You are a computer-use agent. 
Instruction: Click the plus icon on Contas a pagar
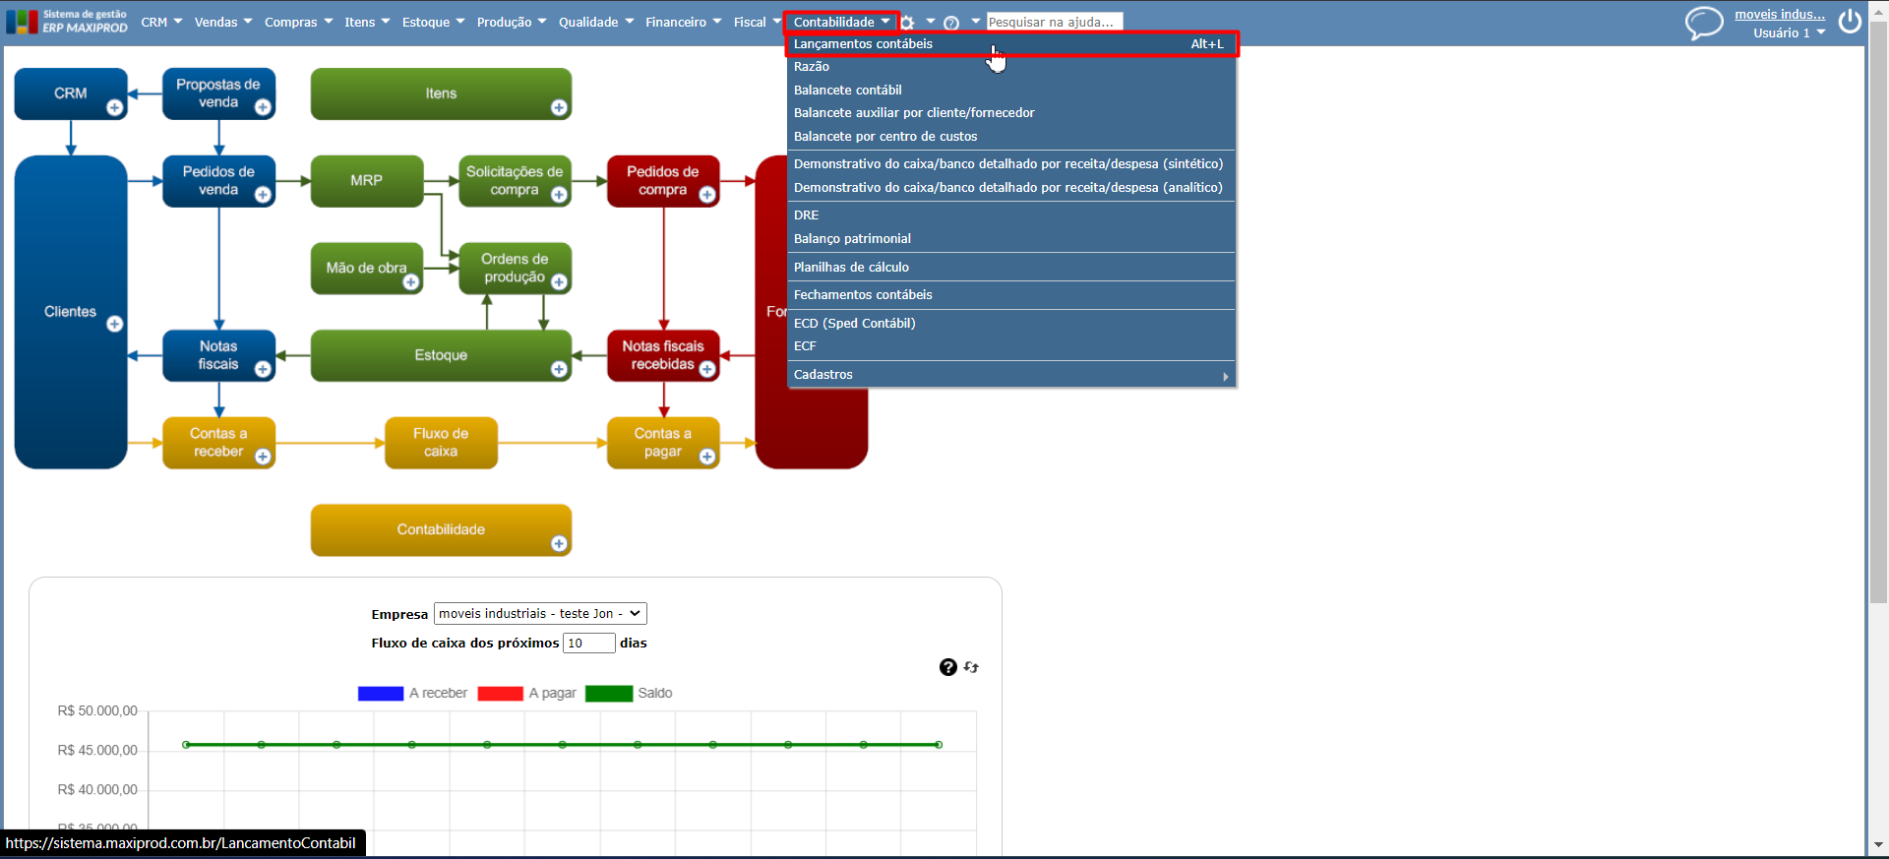[x=706, y=457]
